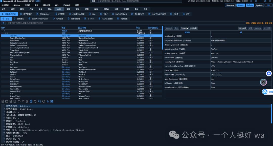Click the round gray floating assistant icon

click(263, 82)
